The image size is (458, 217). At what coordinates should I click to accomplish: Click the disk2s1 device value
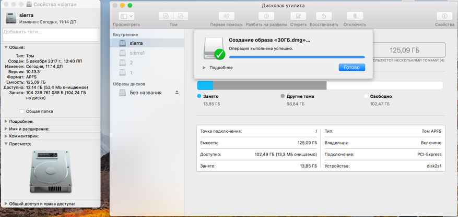click(434, 166)
